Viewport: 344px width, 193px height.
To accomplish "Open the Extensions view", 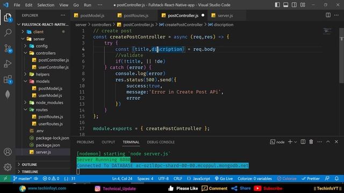I will coord(8,79).
